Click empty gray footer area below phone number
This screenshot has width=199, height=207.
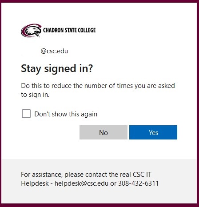[x=99, y=195]
